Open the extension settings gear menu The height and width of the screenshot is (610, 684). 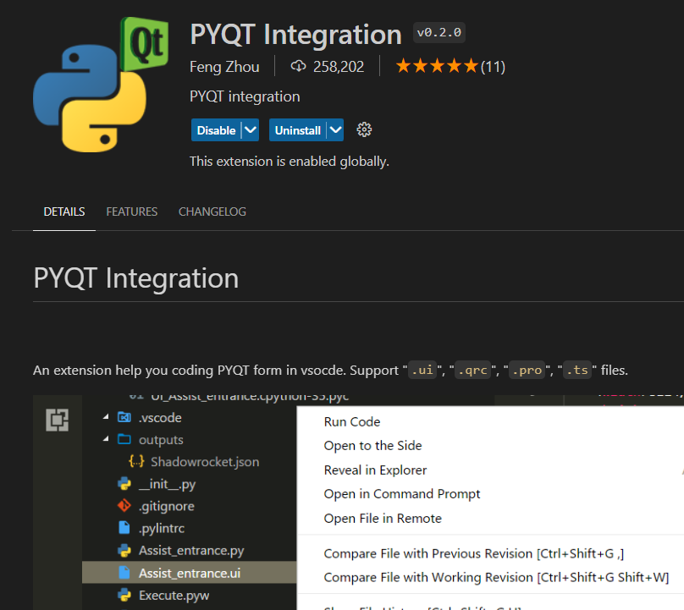364,129
